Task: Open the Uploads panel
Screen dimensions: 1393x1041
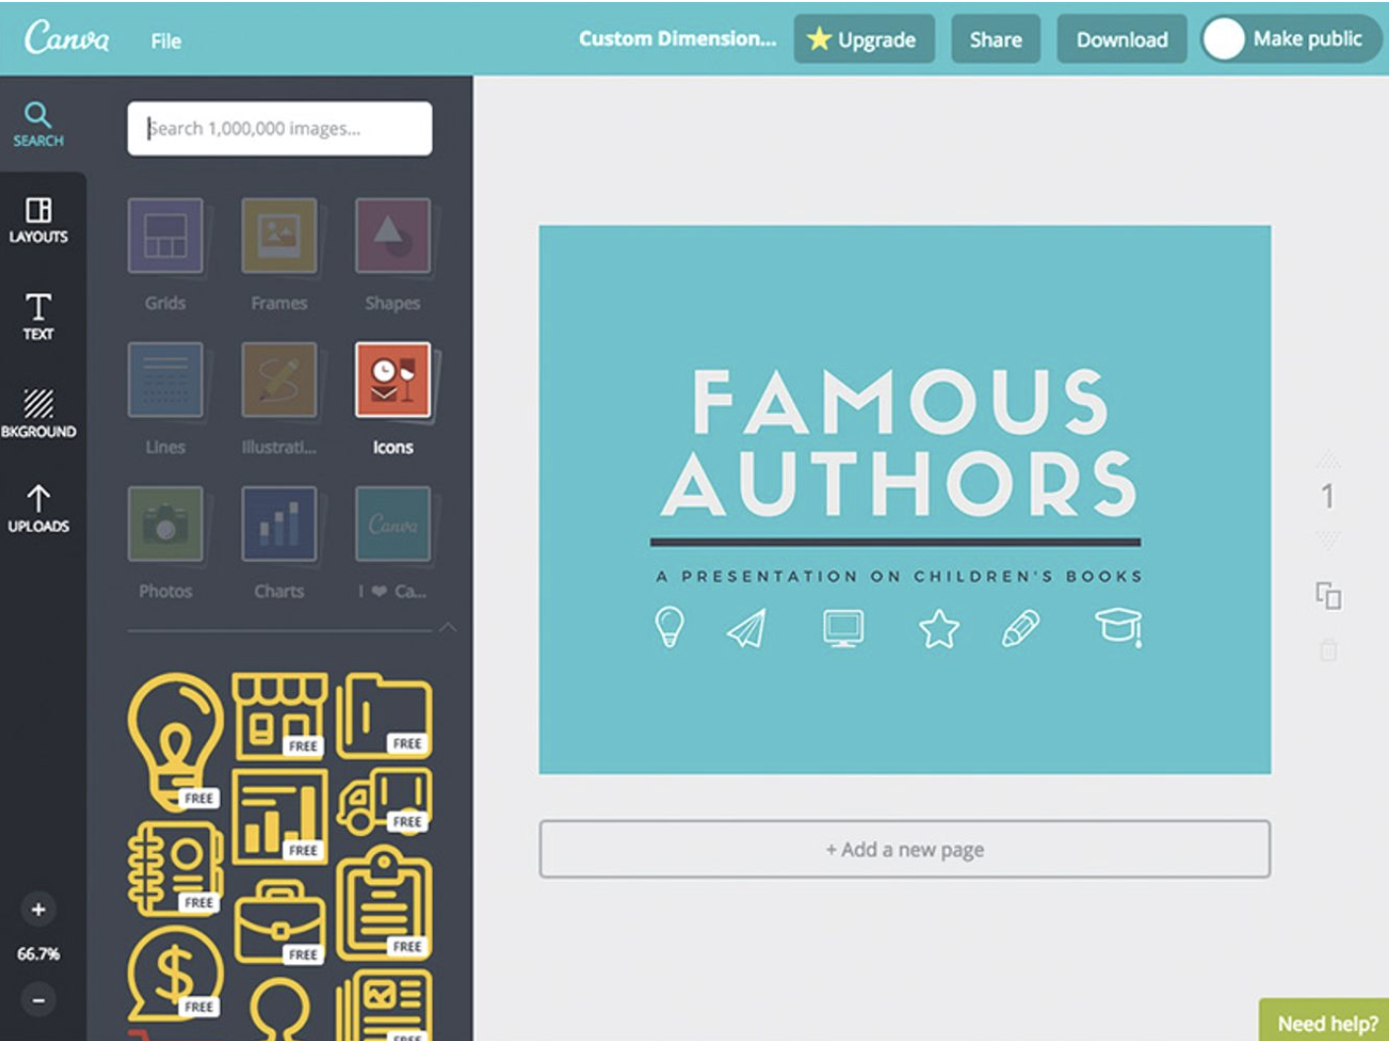Action: coord(38,509)
